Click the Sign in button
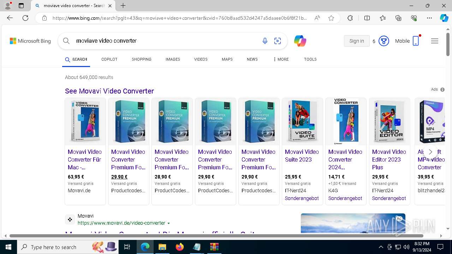Viewport: 452px width, 254px height. click(357, 41)
